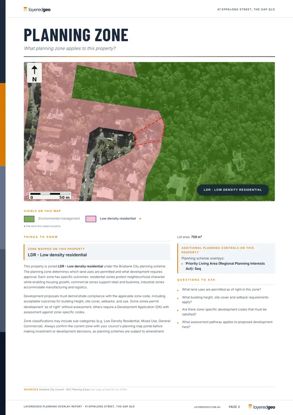
Task: Click the layeredgeo logo in the footer
Action: (261, 407)
